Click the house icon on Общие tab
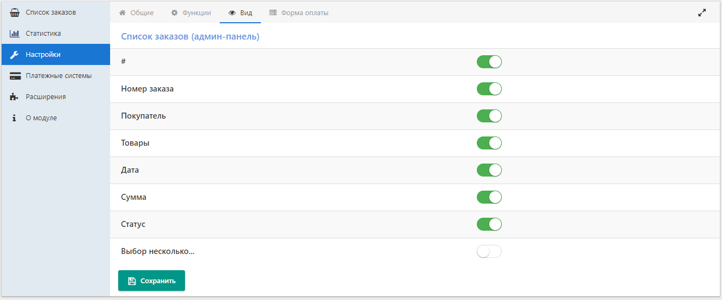The width and height of the screenshot is (722, 300). pyautogui.click(x=123, y=13)
